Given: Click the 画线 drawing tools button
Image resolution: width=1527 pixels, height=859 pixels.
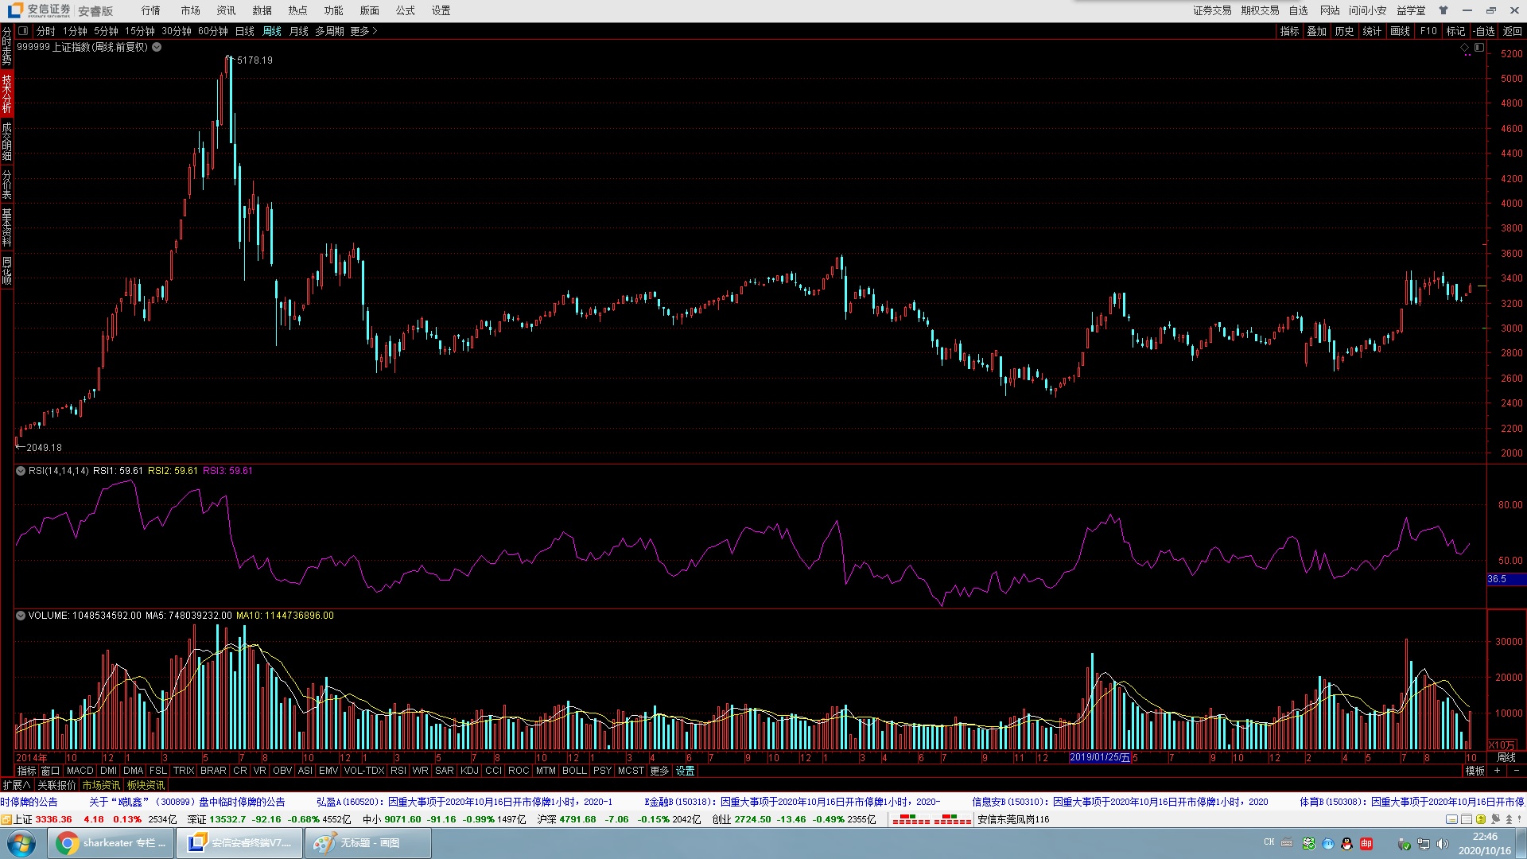Looking at the screenshot, I should [1400, 31].
